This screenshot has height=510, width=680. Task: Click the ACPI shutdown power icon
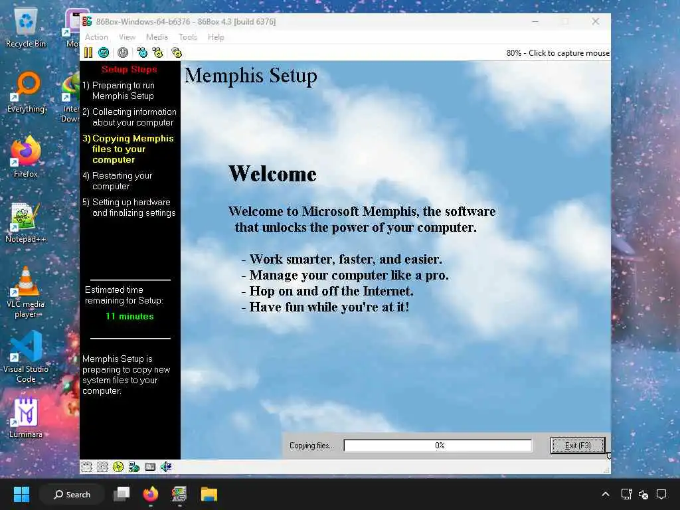(123, 52)
